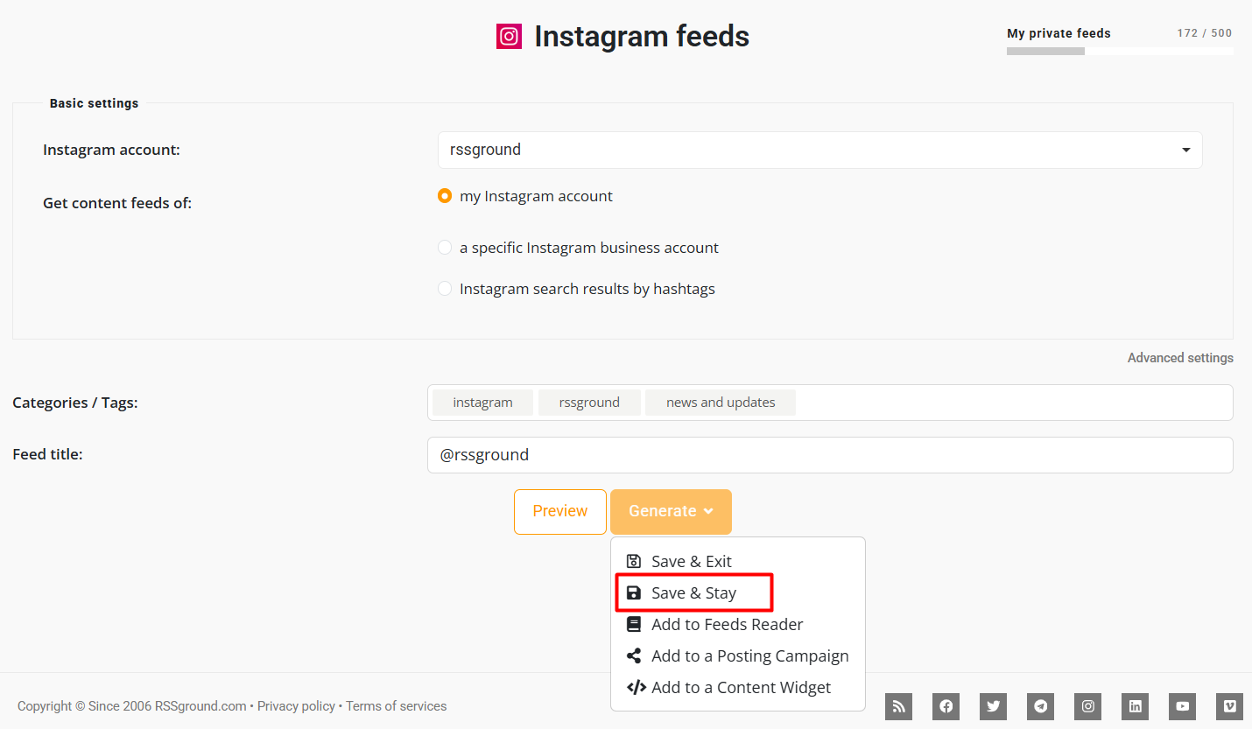Click the Preview button
This screenshot has width=1252, height=729.
pos(560,511)
